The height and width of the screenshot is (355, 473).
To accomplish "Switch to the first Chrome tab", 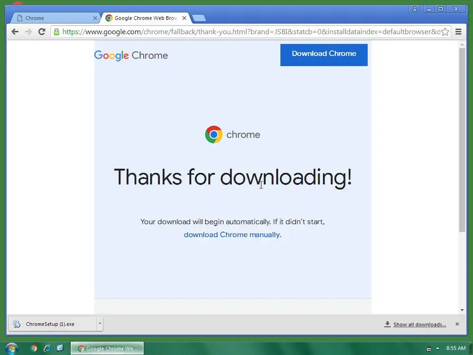I will coord(55,18).
